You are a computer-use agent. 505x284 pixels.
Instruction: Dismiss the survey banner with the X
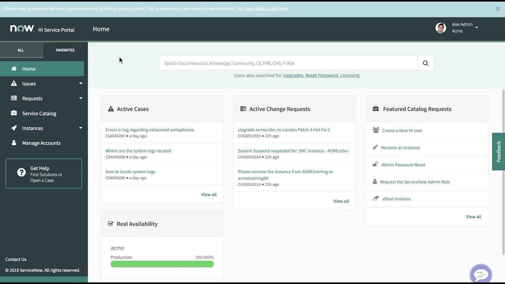point(498,9)
